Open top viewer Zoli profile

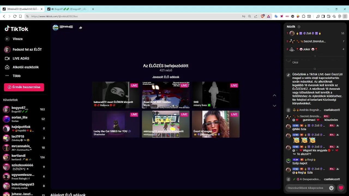tap(315, 33)
